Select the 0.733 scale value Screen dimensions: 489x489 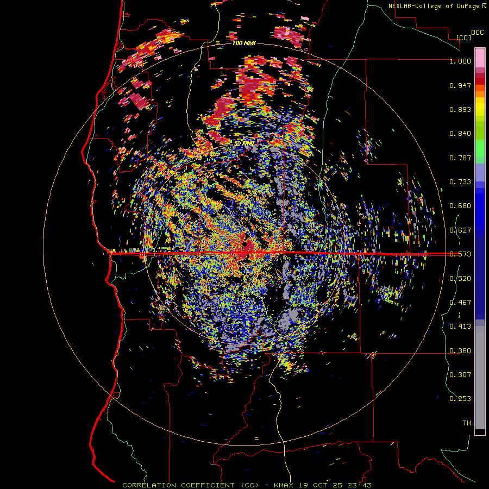[460, 182]
